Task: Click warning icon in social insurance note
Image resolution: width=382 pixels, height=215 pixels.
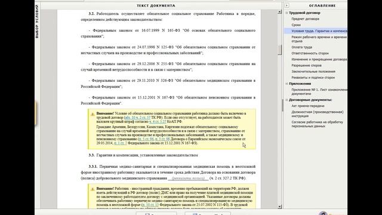Action: click(x=93, y=114)
